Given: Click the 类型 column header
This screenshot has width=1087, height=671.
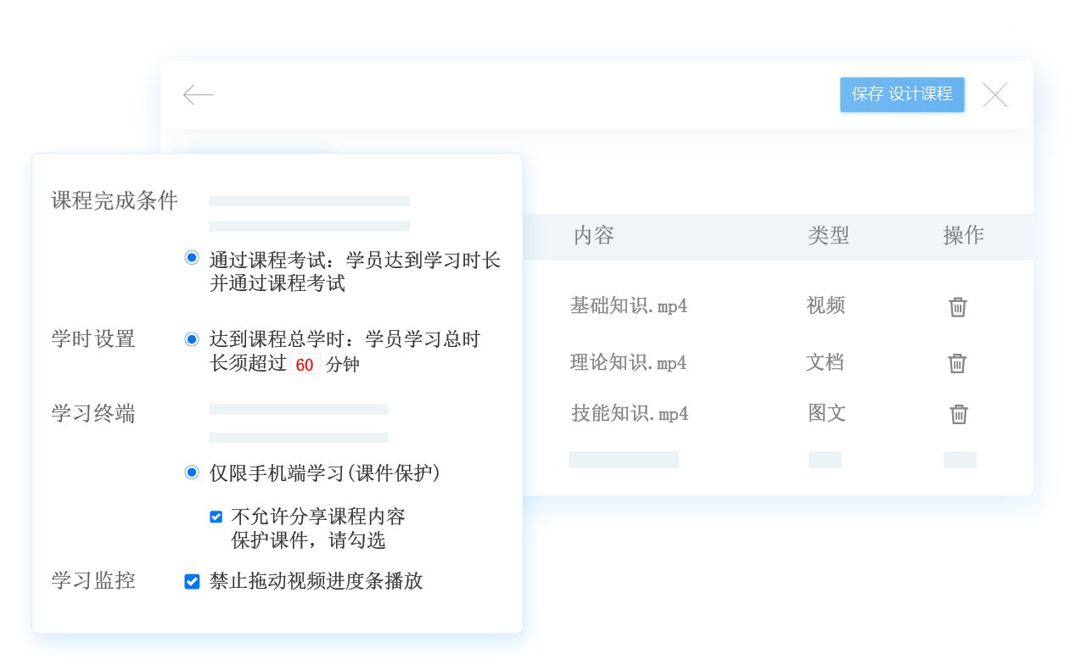Looking at the screenshot, I should point(828,236).
